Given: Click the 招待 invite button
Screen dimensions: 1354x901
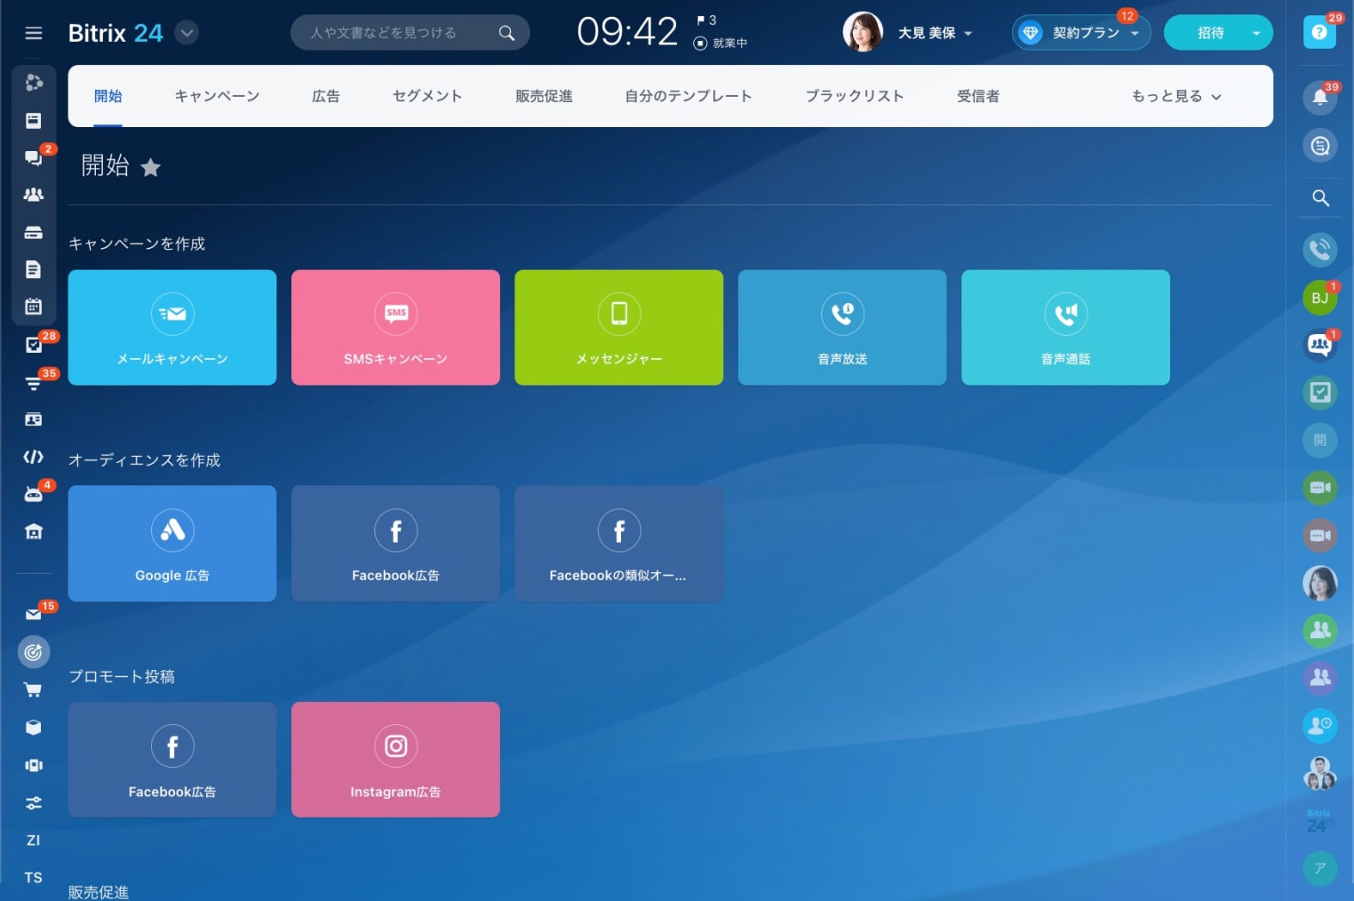Looking at the screenshot, I should [x=1210, y=33].
